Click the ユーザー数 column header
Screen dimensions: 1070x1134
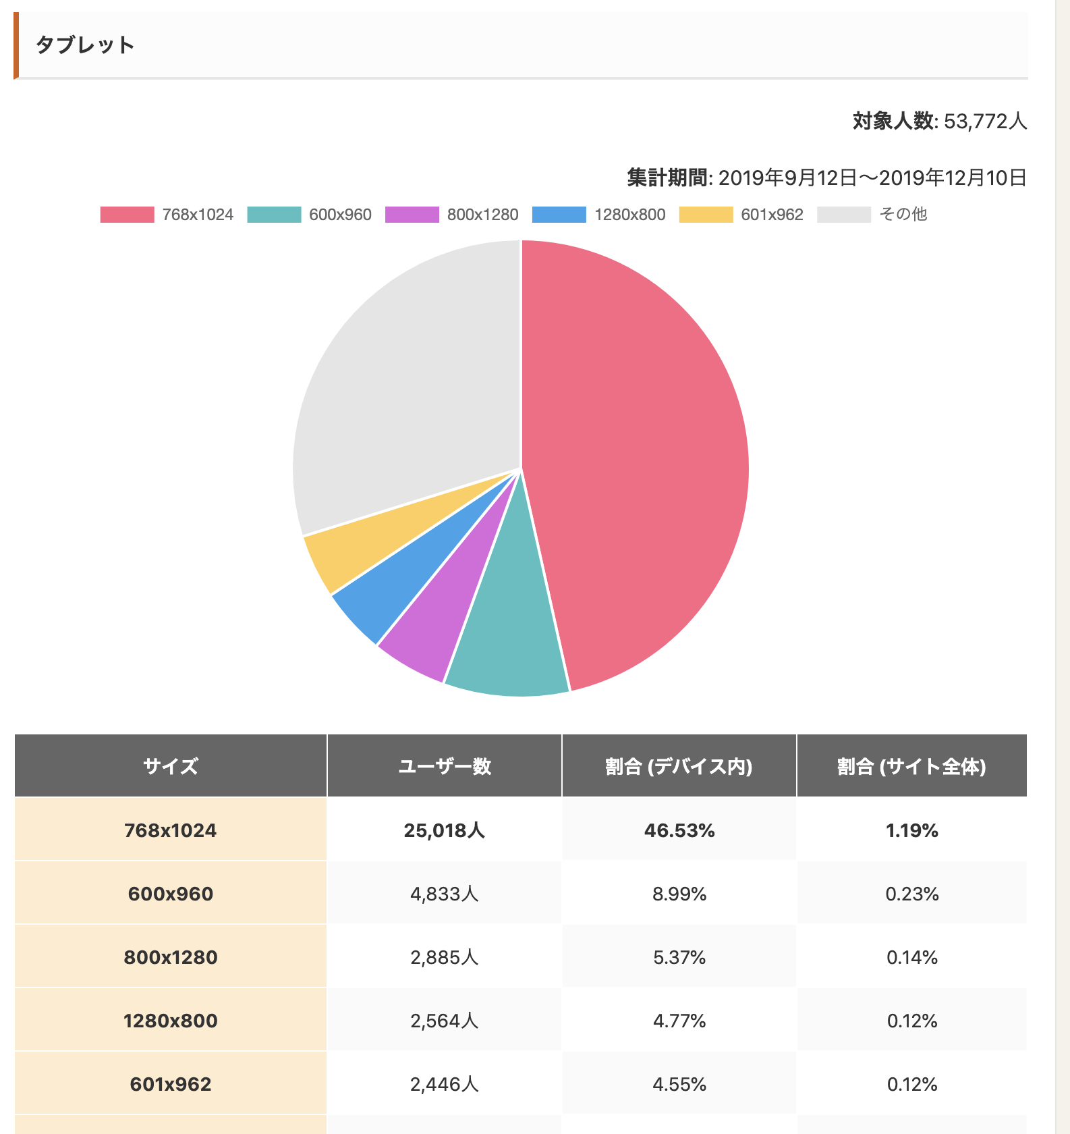445,766
